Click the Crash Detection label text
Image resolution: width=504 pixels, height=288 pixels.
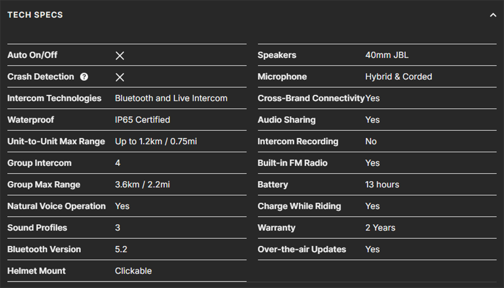[40, 77]
